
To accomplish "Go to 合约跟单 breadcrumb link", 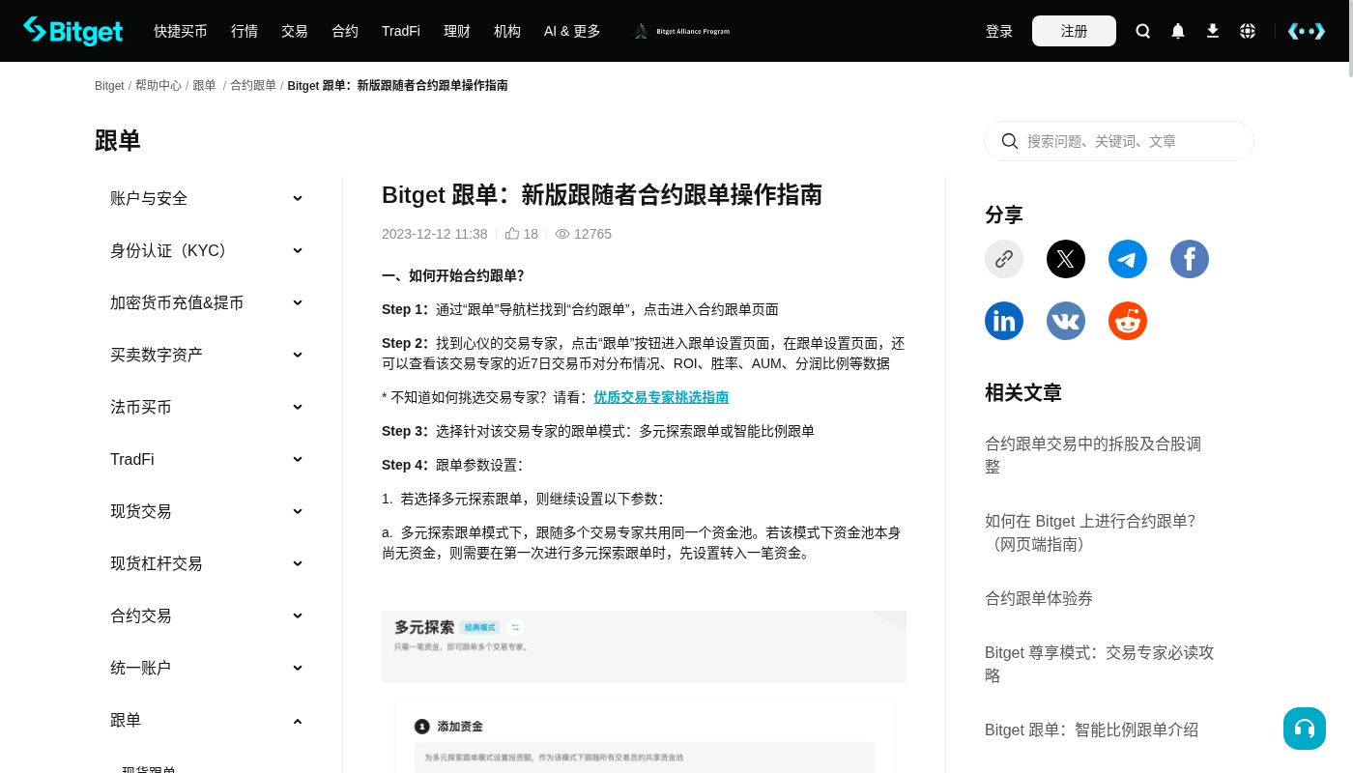I will 253,86.
